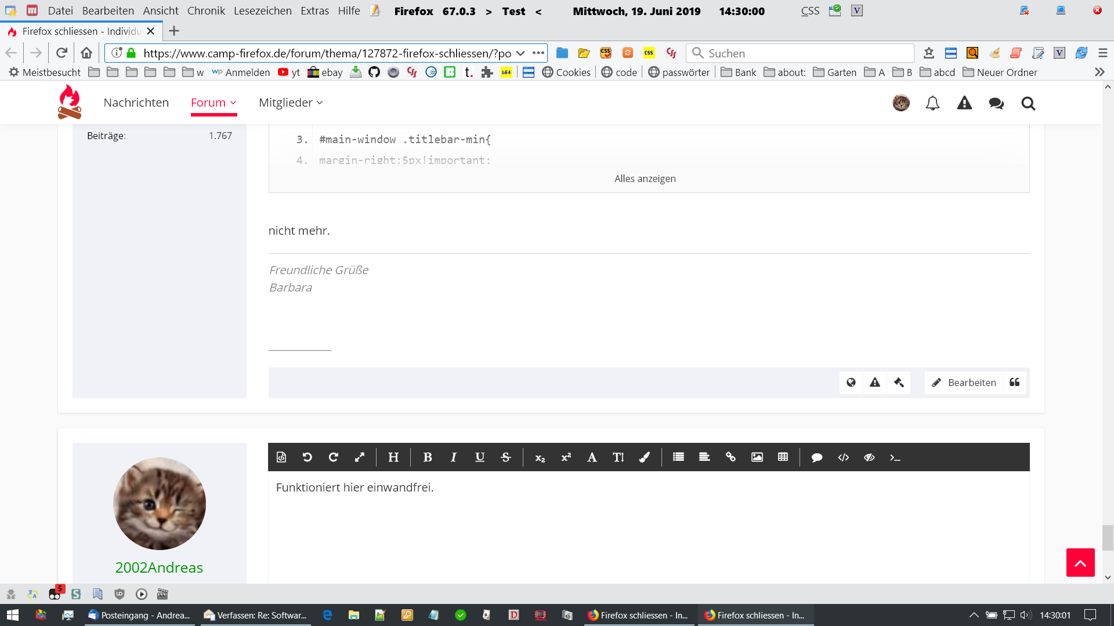The height and width of the screenshot is (626, 1114).
Task: Show more bookmarks toolbar overflow chevron
Action: click(1099, 72)
